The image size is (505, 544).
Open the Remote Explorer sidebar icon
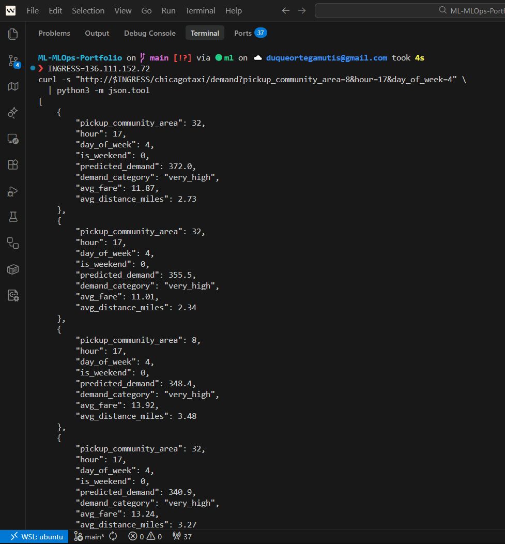click(x=13, y=139)
